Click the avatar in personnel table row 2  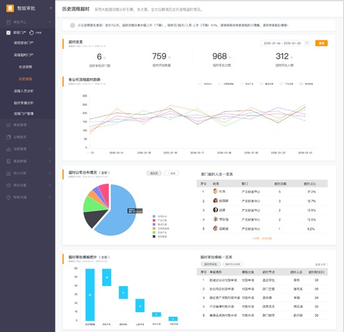click(x=216, y=201)
